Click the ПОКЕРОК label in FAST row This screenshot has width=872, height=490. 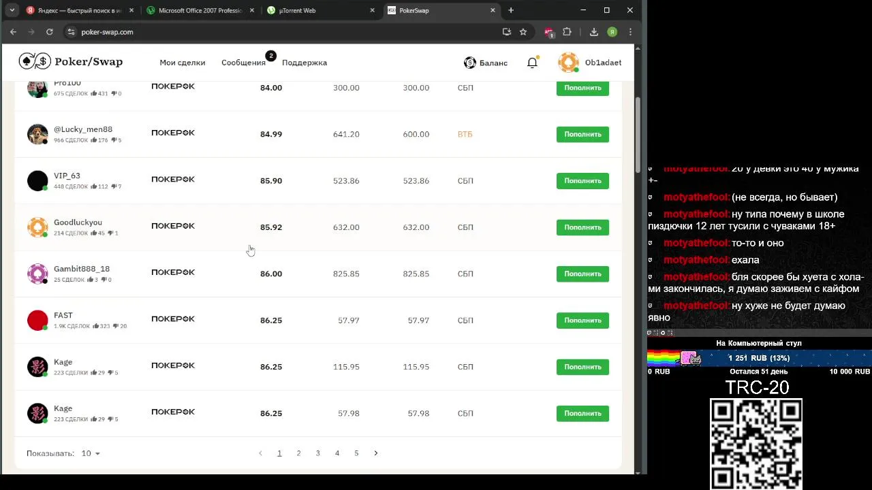pos(173,319)
